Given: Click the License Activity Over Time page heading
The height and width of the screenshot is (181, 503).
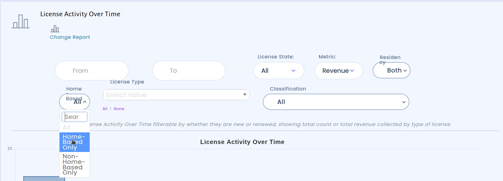Looking at the screenshot, I should point(80,14).
